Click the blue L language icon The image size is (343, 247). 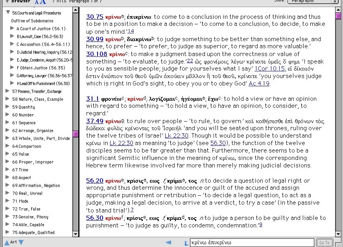186,243
